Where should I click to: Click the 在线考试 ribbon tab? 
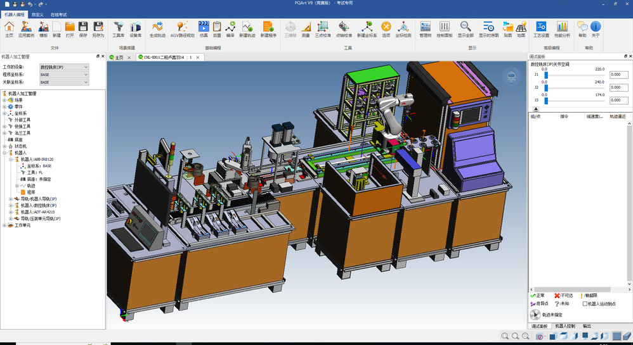pyautogui.click(x=59, y=14)
